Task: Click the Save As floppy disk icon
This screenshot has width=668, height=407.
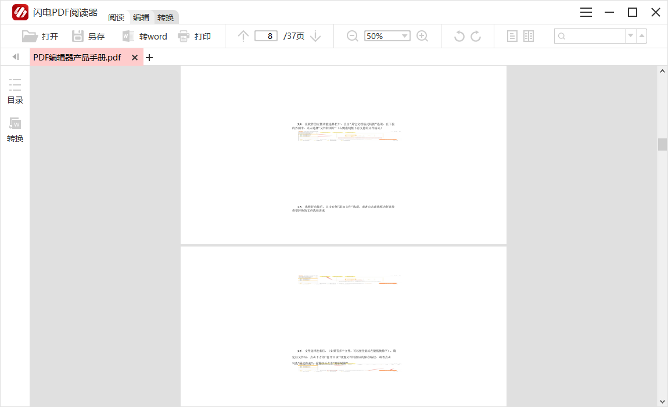Action: 78,36
